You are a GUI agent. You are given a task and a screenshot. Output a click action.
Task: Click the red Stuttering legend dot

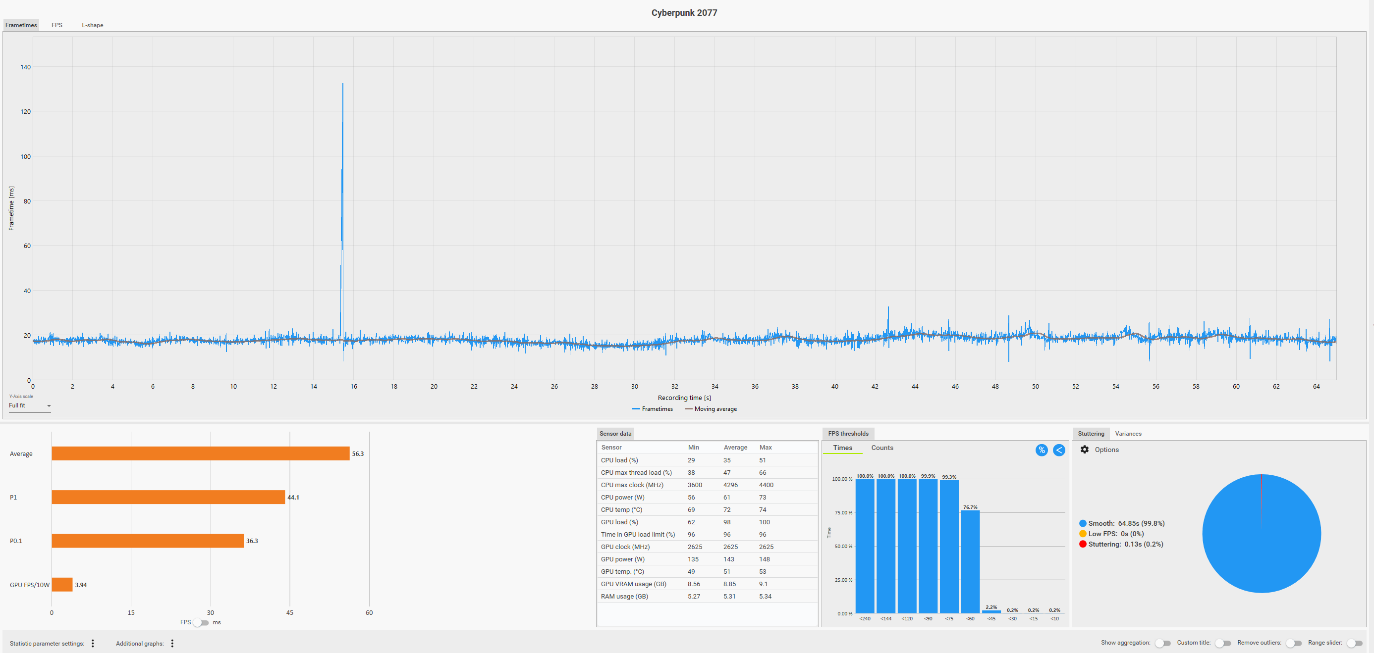pyautogui.click(x=1083, y=544)
